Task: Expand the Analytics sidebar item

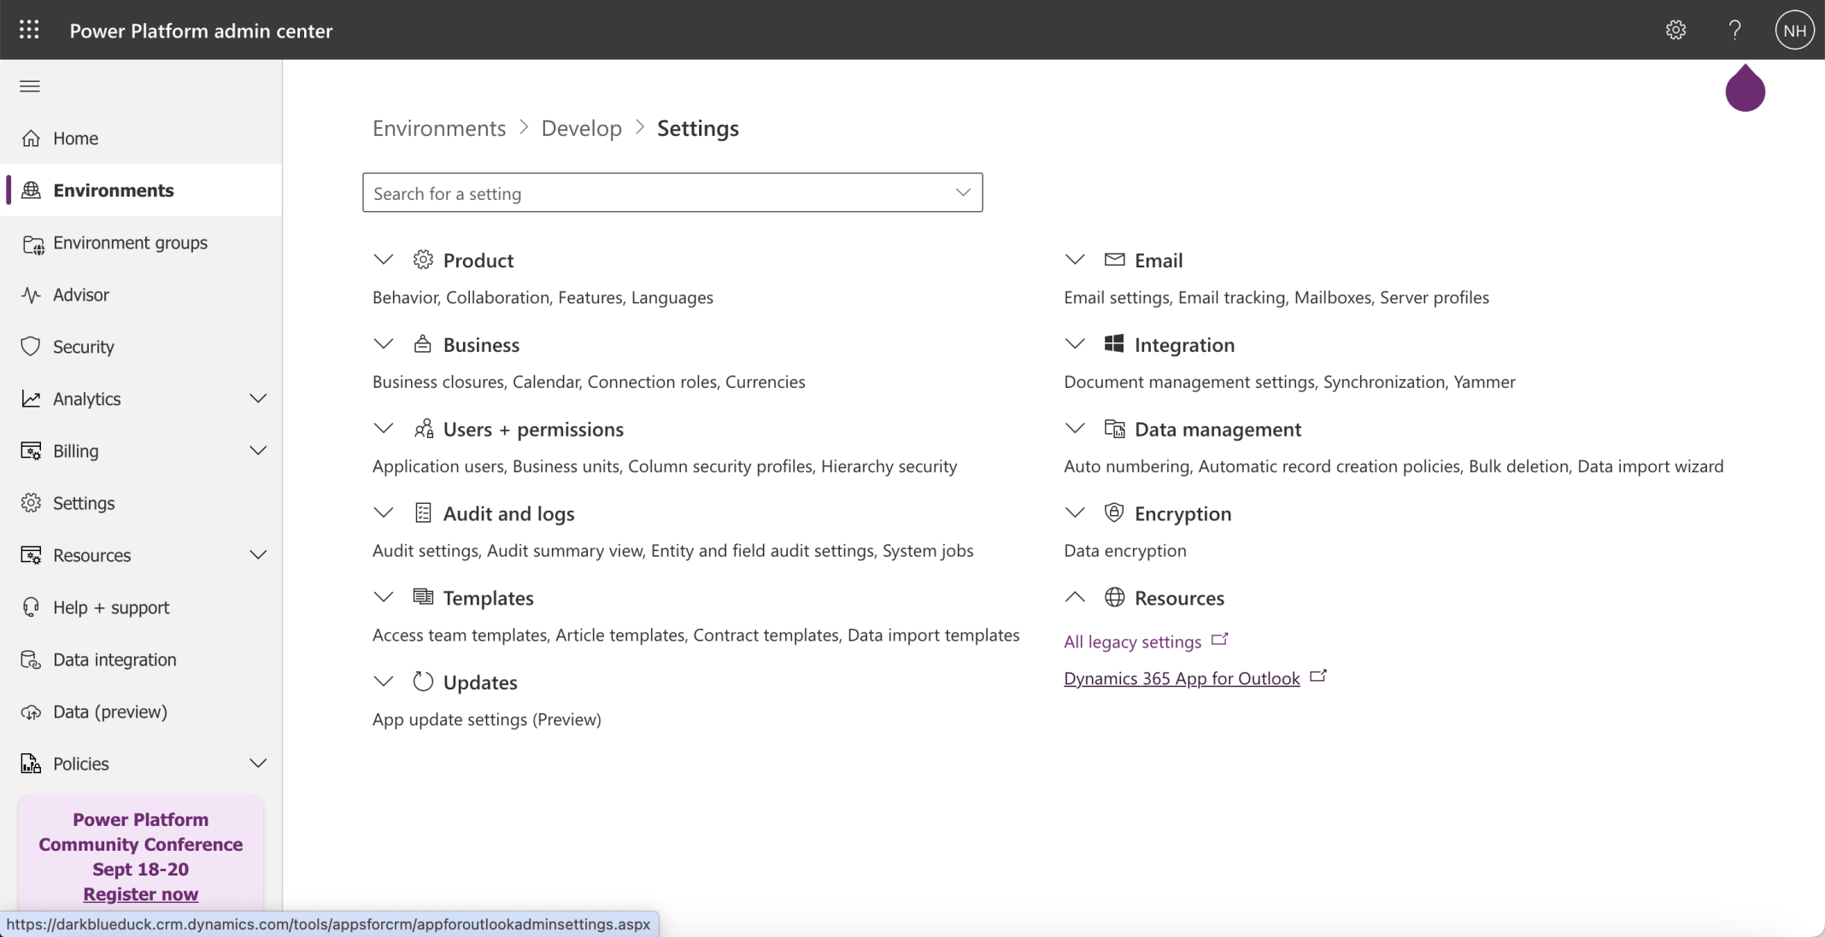Action: (x=259, y=398)
